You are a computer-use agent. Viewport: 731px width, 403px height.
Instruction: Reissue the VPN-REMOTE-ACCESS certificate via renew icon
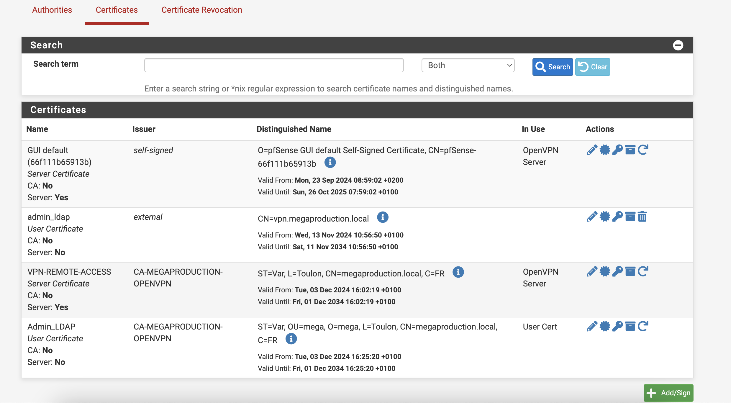[643, 271]
